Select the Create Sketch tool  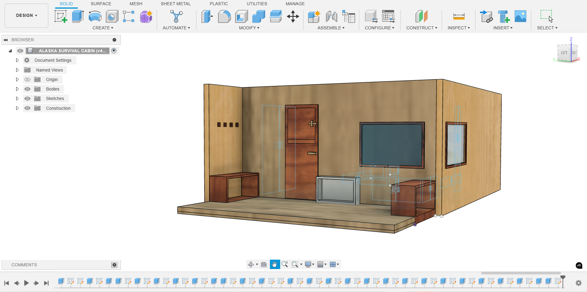coord(61,16)
